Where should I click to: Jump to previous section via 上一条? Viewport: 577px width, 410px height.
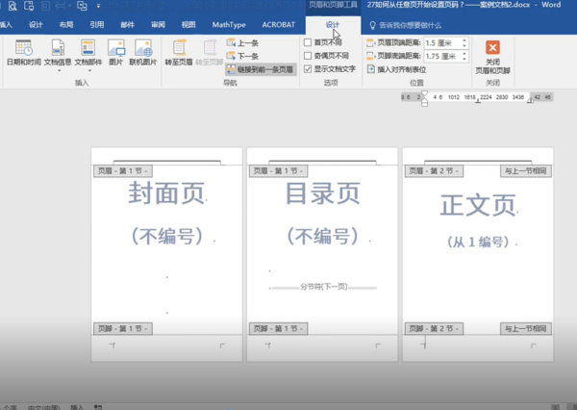pos(242,43)
